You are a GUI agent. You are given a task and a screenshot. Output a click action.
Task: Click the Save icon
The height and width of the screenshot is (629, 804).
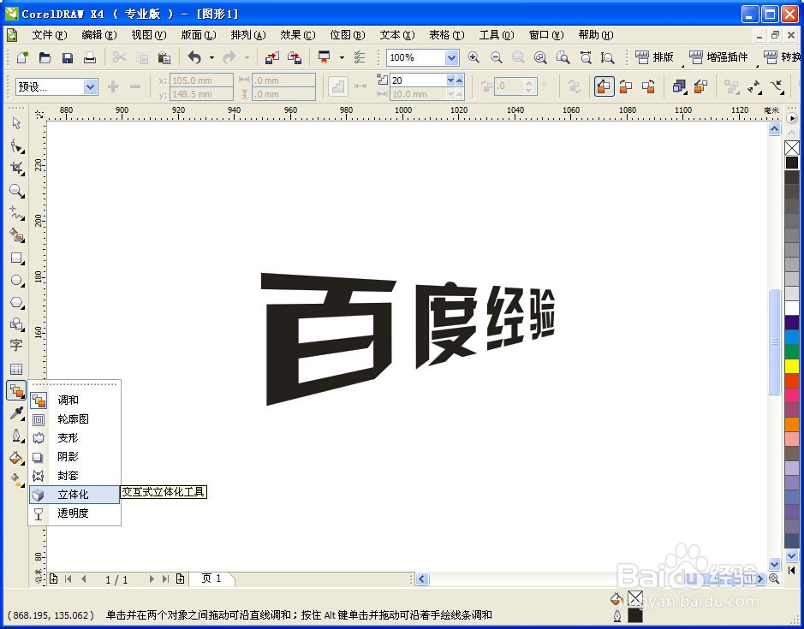click(x=67, y=57)
